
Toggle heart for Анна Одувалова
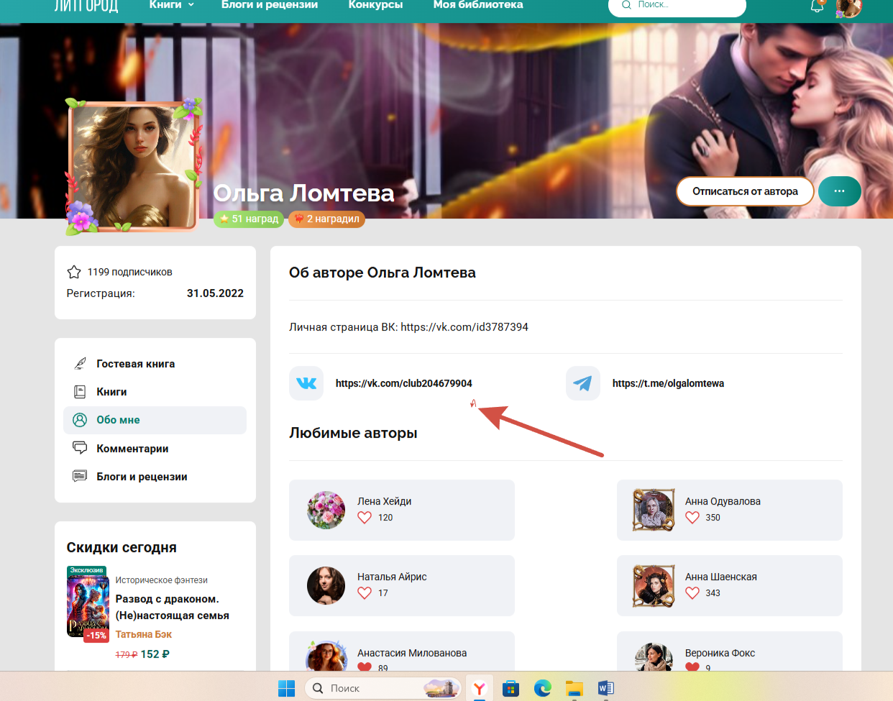[x=692, y=518]
